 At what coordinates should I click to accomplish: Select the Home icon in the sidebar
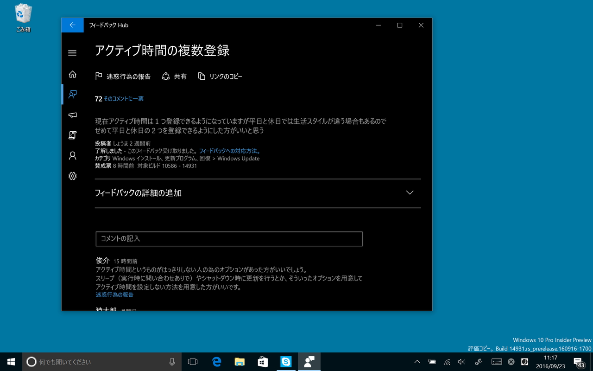coord(72,74)
